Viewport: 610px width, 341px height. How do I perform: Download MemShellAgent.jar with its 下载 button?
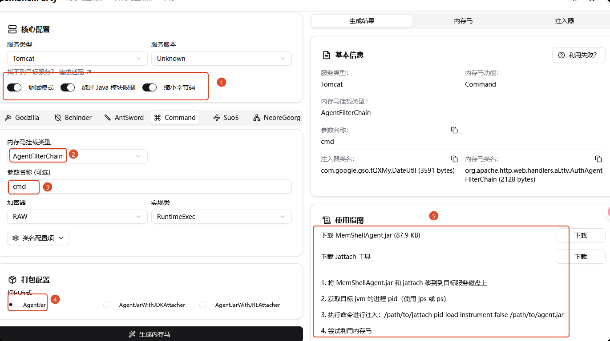[581, 235]
